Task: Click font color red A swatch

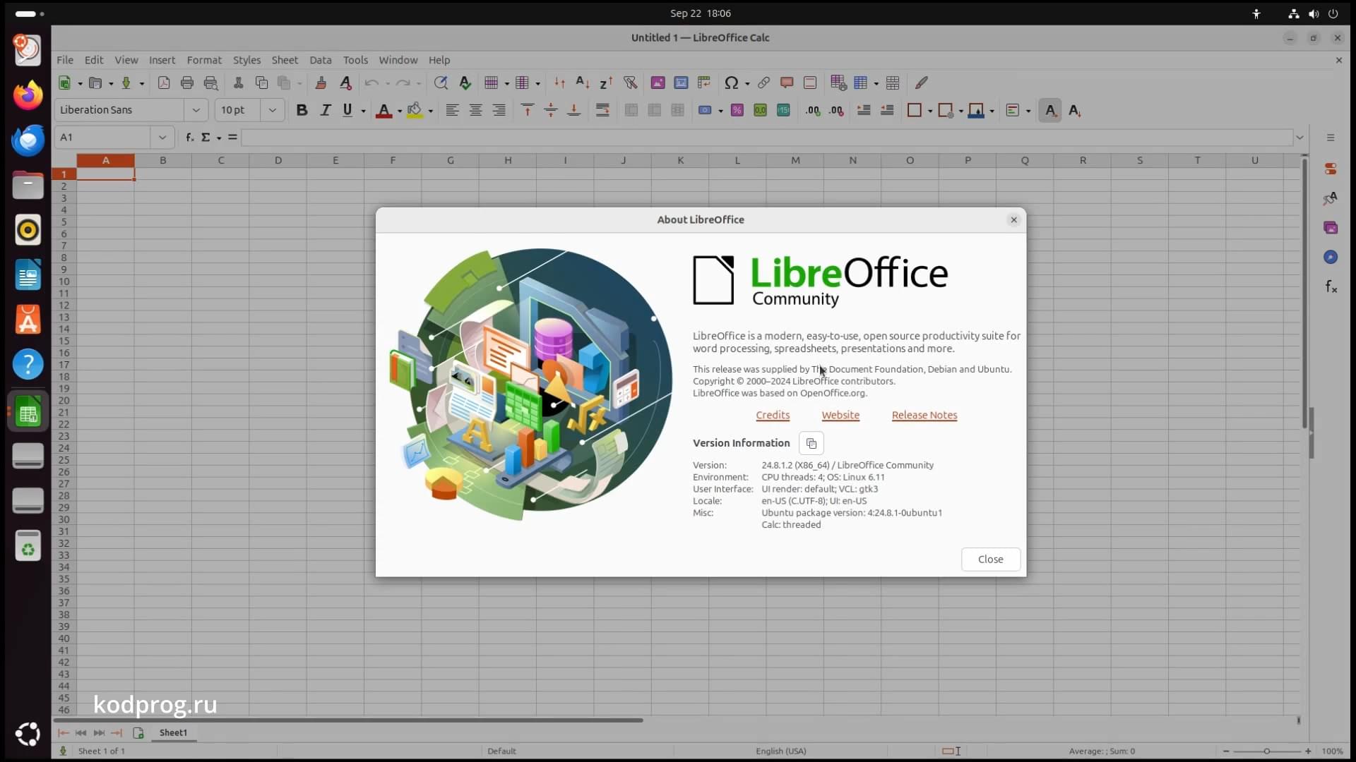Action: pyautogui.click(x=383, y=110)
